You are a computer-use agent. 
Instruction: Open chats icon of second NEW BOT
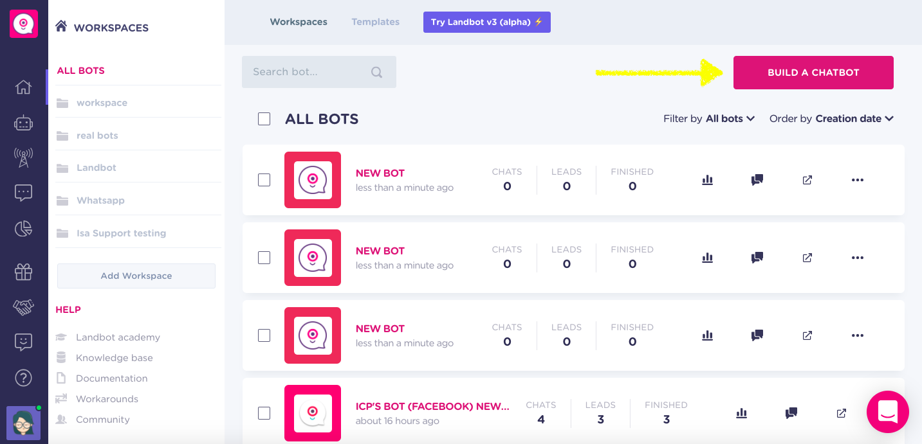757,258
